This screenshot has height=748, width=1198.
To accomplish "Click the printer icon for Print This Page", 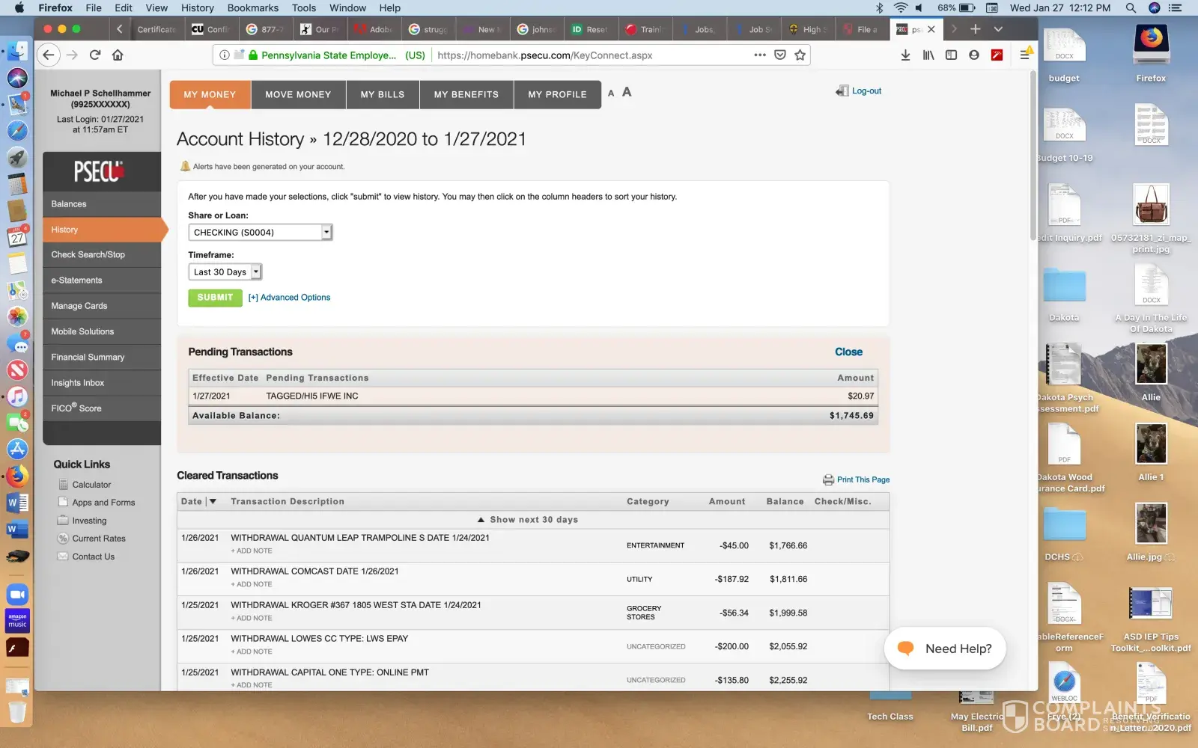I will (828, 479).
